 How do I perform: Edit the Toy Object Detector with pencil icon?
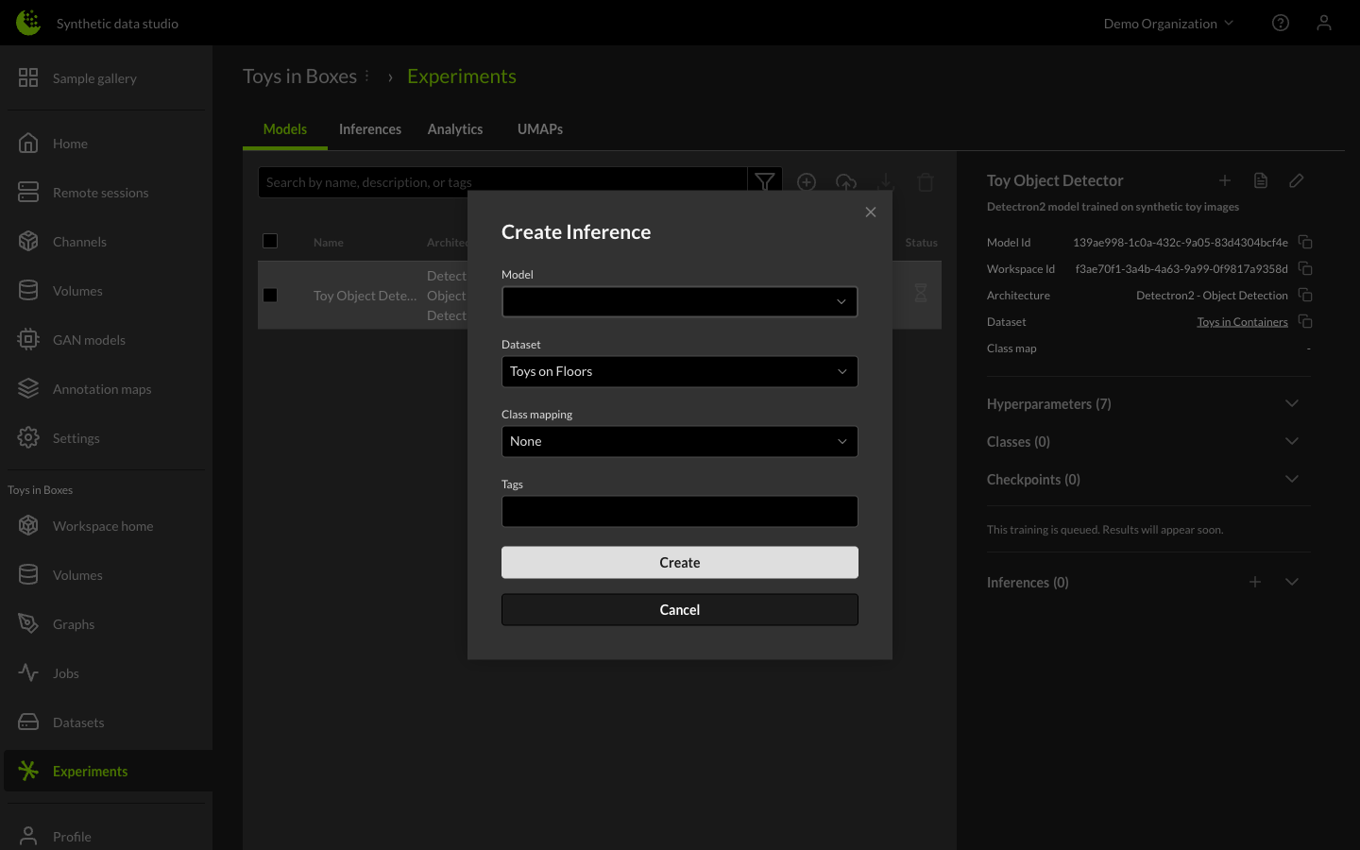(1296, 180)
